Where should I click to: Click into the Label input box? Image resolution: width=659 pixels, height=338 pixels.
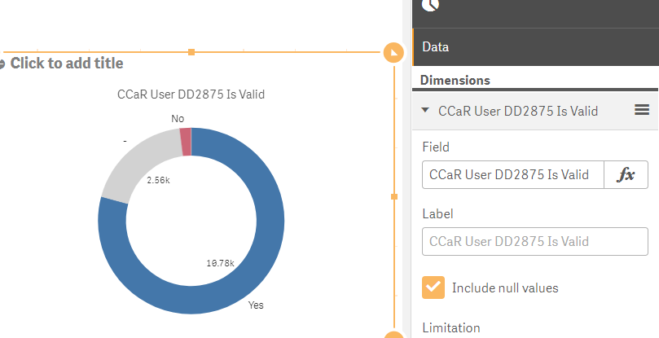coord(534,242)
